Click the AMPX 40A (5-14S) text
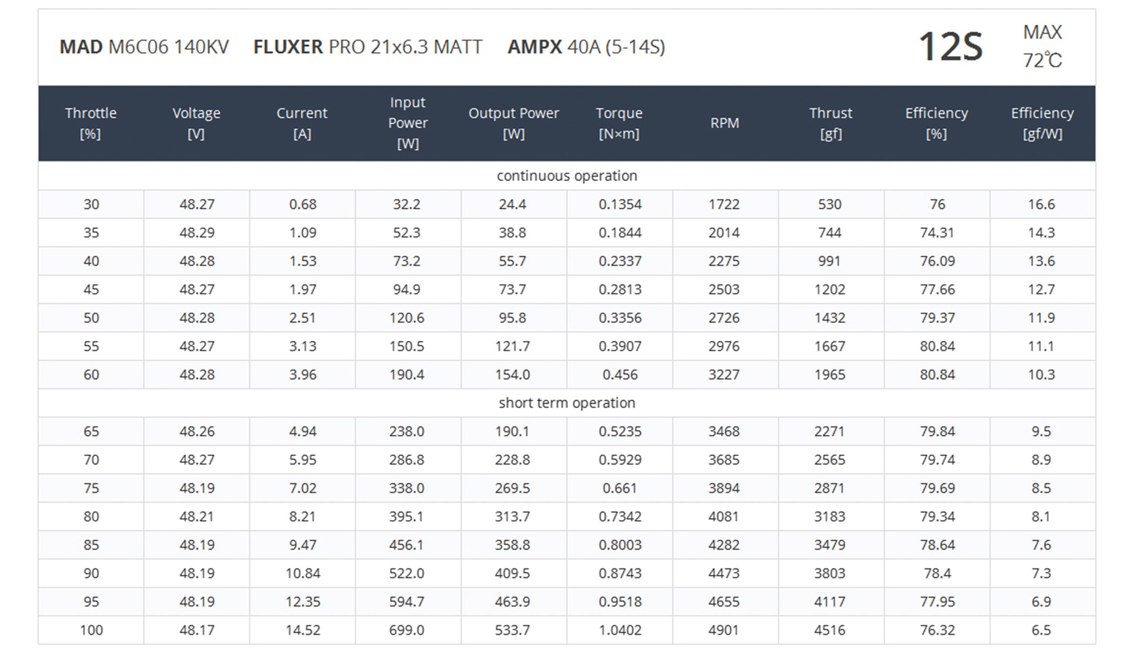This screenshot has width=1133, height=650. [586, 47]
